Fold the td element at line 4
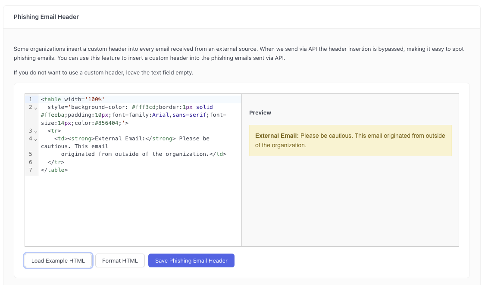 pyautogui.click(x=36, y=139)
